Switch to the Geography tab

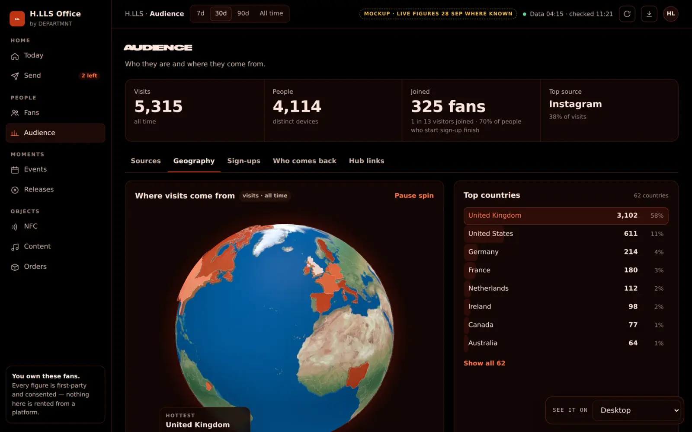click(x=194, y=161)
